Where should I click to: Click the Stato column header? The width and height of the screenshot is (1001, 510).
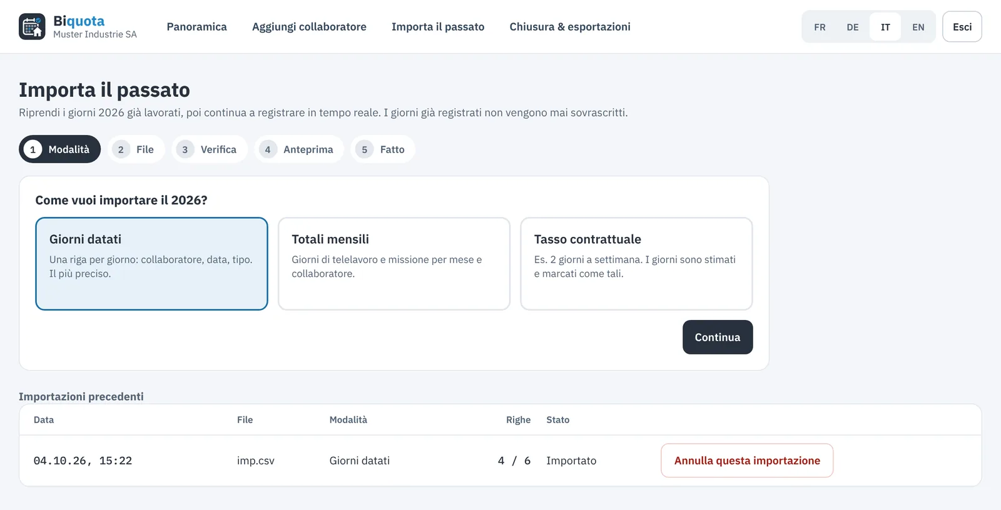coord(558,420)
